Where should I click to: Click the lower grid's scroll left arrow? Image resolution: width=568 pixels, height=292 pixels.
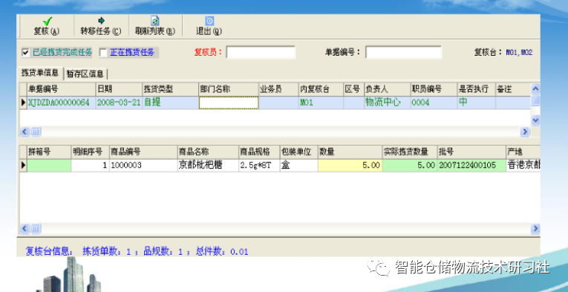point(25,229)
